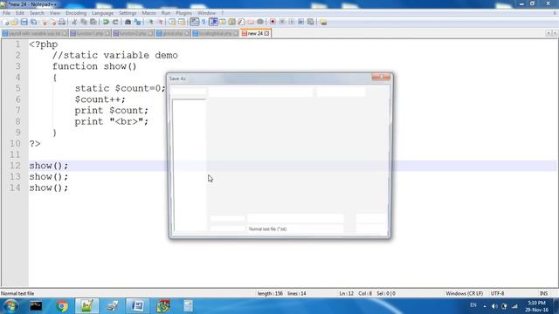The width and height of the screenshot is (559, 314).
Task: Toggle the Show all characters button
Action: (204, 22)
